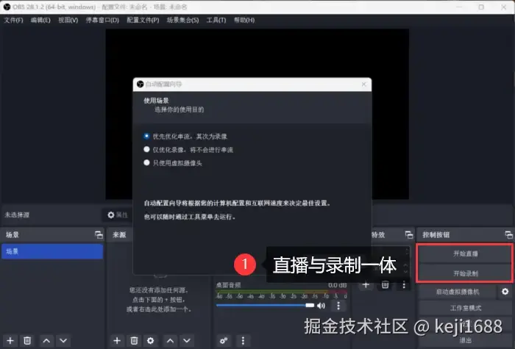Click 开始录制 to start recording
The image size is (515, 349).
465,273
